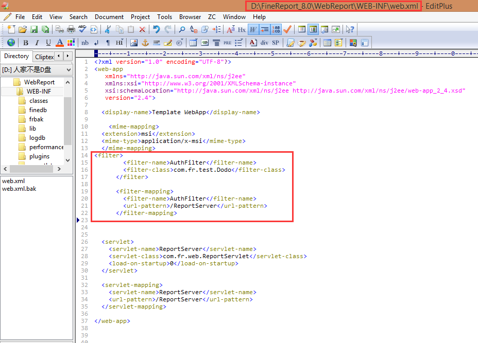The width and height of the screenshot is (478, 343).
Task: Open Print Preview from the toolbar
Action: [x=59, y=29]
